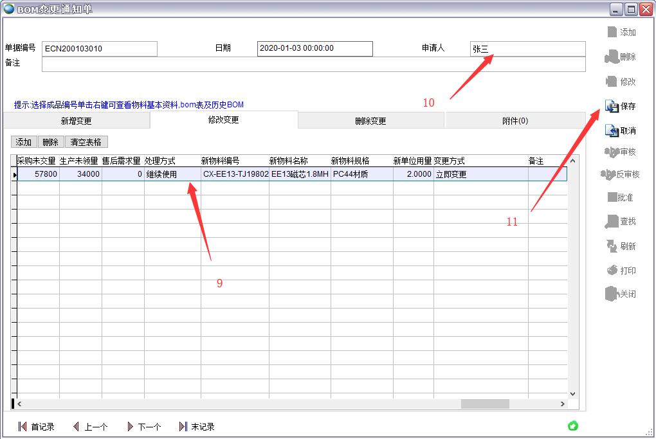Screen dimensions: 656x439
Task: Click the 备注 remarks input field
Action: coord(313,64)
